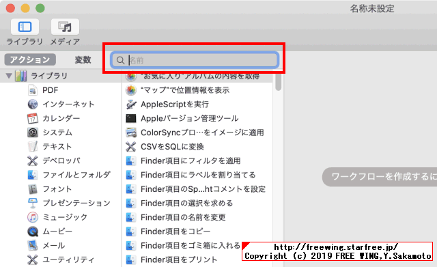
Task: Select the システム category icon
Action: coord(33,132)
